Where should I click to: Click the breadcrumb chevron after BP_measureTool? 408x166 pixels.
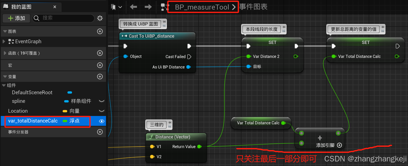[x=234, y=7]
